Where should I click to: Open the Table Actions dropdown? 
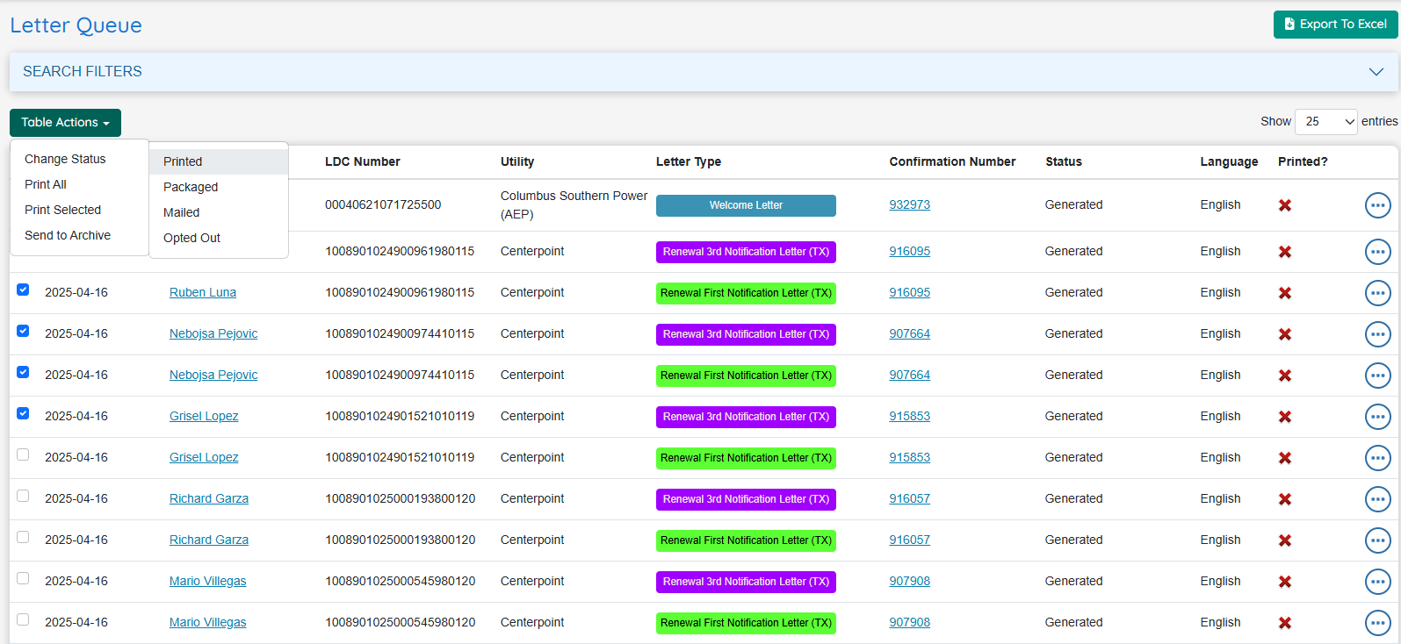[x=65, y=123]
